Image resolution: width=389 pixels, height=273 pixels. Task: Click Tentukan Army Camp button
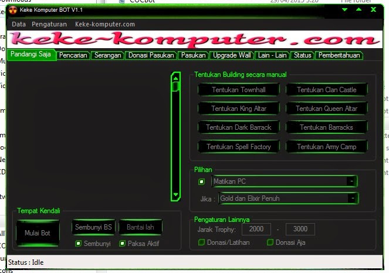(326, 147)
